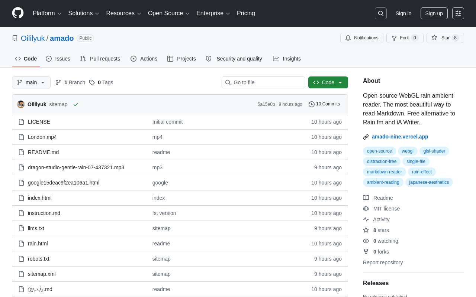This screenshot has width=476, height=297.
Task: Open the main branch selector dropdown
Action: [x=31, y=82]
